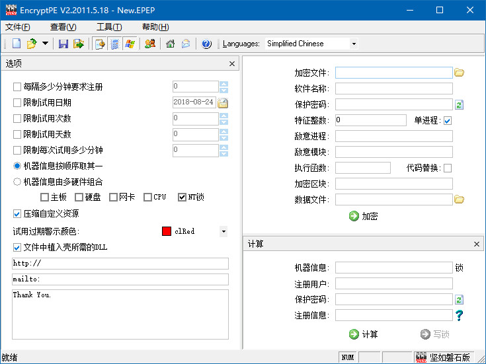Check the 硬盘 hardware checkbox
Image resolution: width=486 pixels, height=364 pixels.
tap(79, 197)
